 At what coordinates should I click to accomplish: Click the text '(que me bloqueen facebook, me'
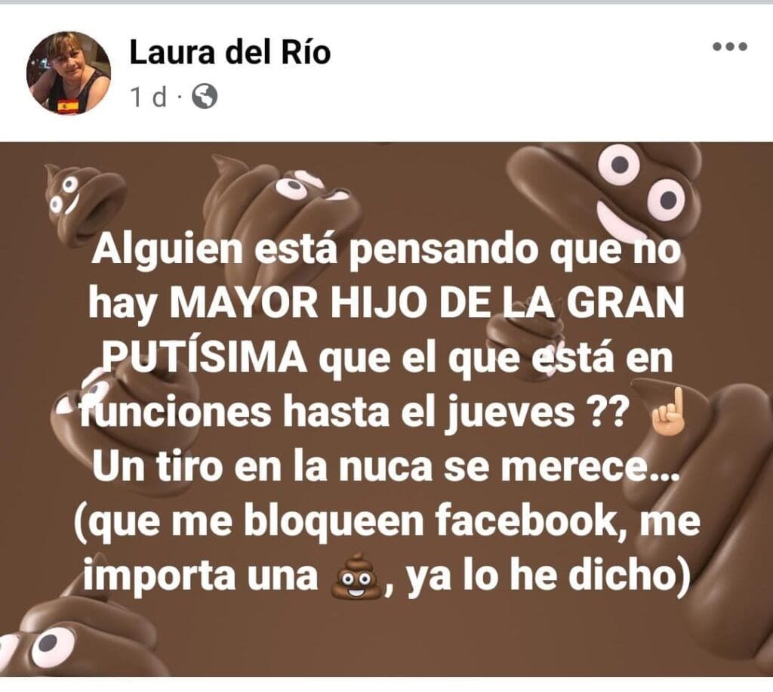pos(387,521)
